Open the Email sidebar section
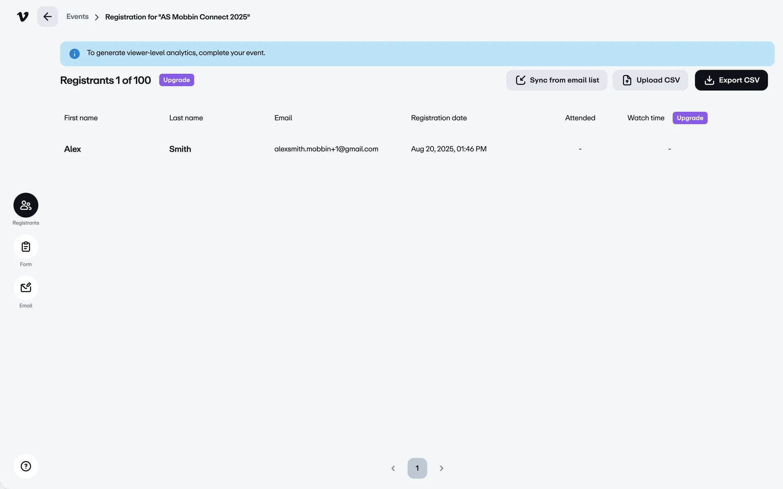The width and height of the screenshot is (783, 489). 26,288
